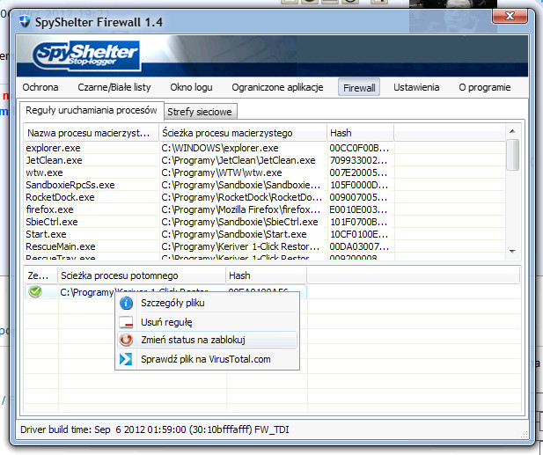Click the blue info icon beside Szczegóły pliku
The height and width of the screenshot is (455, 543).
126,303
